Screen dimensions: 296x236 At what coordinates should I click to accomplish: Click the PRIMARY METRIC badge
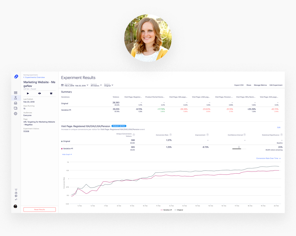pos(119,126)
